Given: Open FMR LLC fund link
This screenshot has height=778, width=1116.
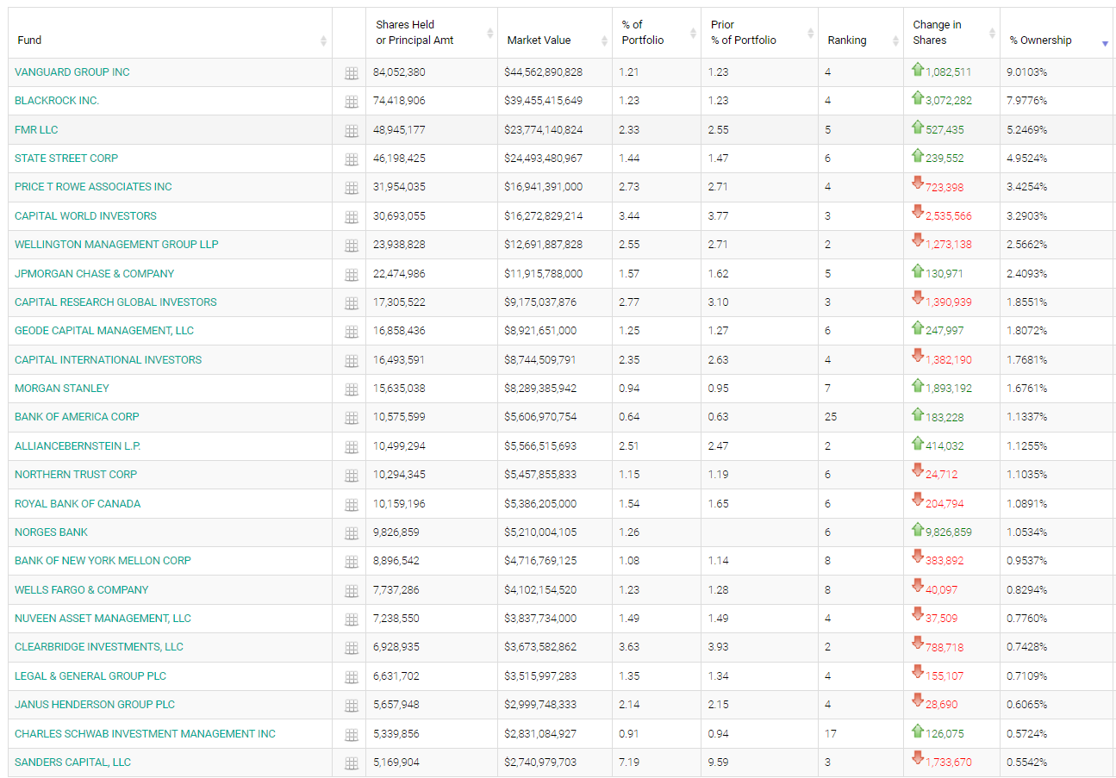Looking at the screenshot, I should pos(36,130).
